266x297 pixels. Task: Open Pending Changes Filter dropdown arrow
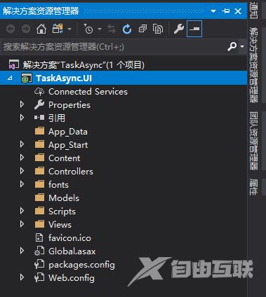(100, 29)
